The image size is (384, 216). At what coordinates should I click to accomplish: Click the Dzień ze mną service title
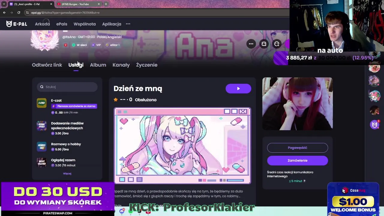[x=138, y=88]
